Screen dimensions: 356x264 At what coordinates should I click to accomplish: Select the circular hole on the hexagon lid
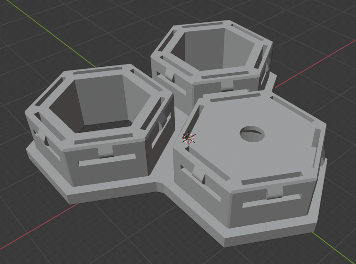(252, 134)
